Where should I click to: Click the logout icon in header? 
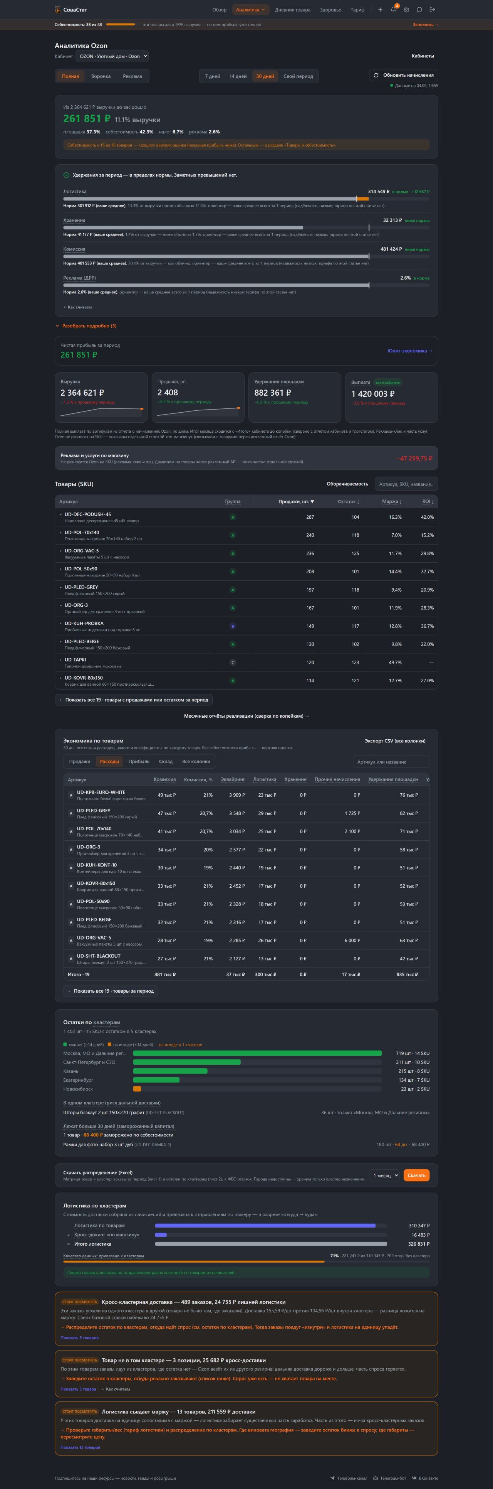coord(433,9)
